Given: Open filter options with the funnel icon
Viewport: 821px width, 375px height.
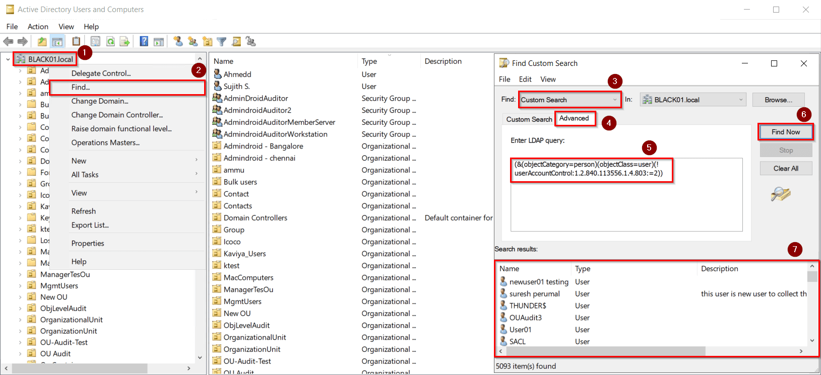Looking at the screenshot, I should click(x=221, y=41).
